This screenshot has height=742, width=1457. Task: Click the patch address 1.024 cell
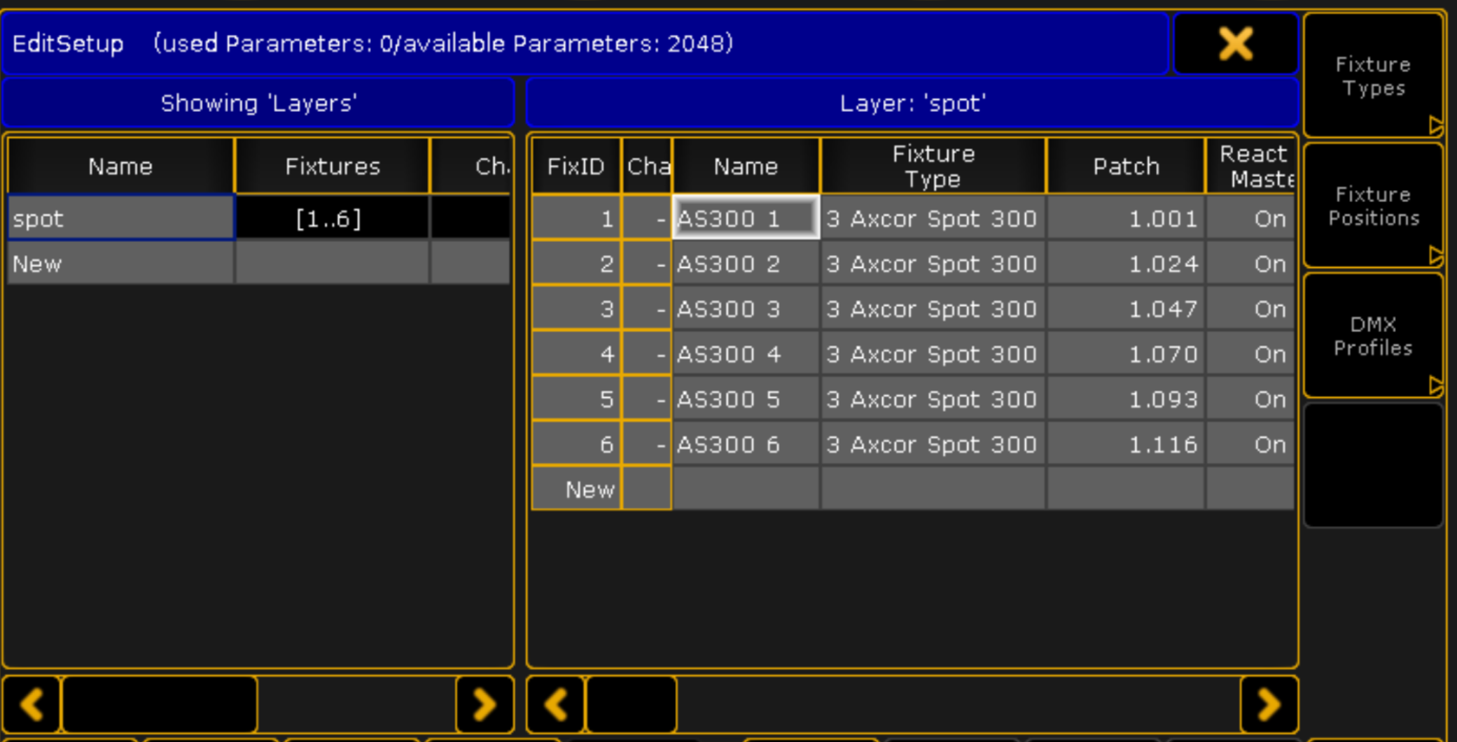(x=1126, y=264)
